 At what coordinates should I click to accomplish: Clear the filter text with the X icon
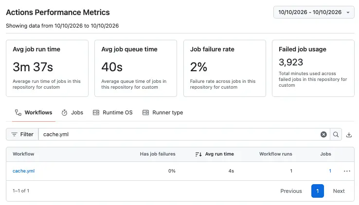(x=323, y=135)
